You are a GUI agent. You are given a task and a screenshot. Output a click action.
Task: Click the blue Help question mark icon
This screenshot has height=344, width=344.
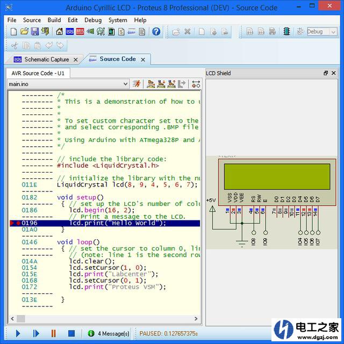pyautogui.click(x=156, y=32)
